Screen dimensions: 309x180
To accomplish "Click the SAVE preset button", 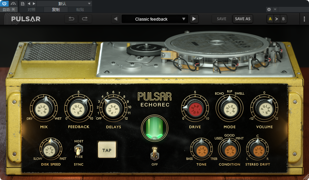I will pyautogui.click(x=221, y=19).
